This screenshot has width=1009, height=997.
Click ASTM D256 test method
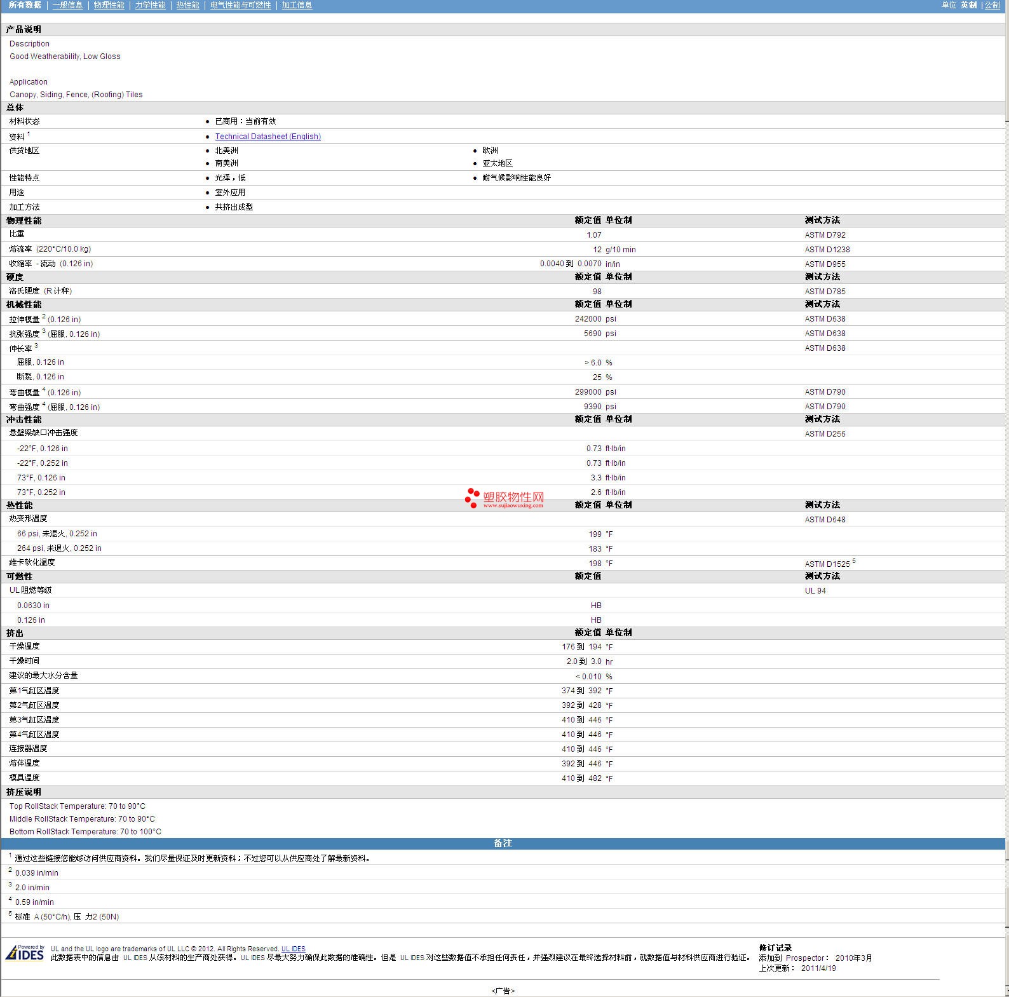825,434
